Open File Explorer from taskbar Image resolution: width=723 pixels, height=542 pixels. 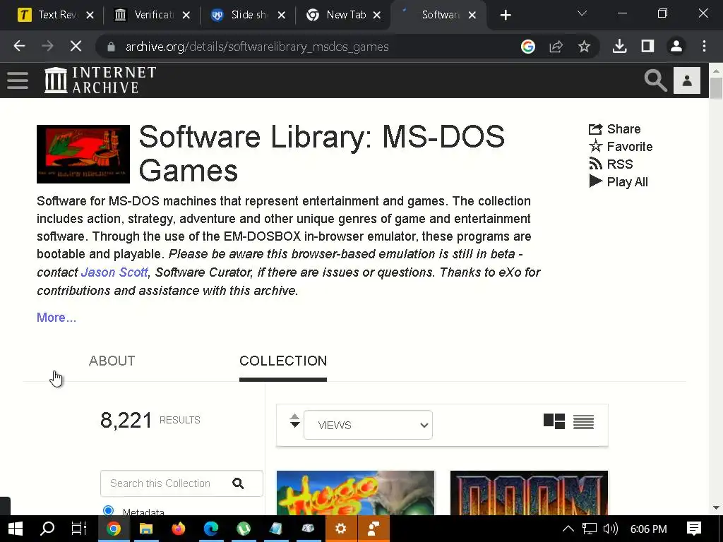(145, 529)
